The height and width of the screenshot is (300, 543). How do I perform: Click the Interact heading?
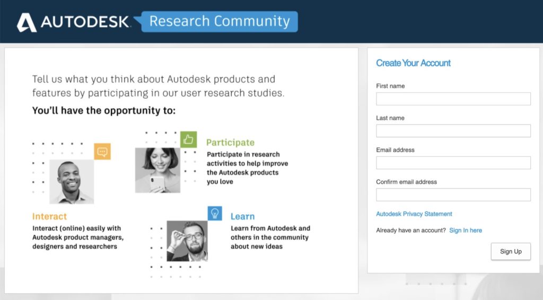coord(49,216)
